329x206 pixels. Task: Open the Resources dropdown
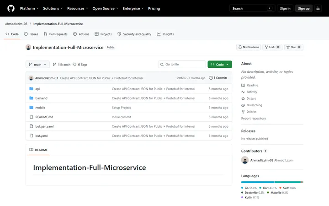(x=77, y=8)
